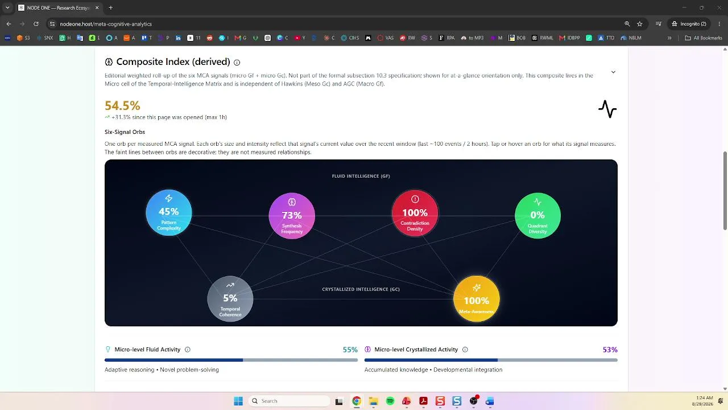Screen dimensions: 728x410
Task: Open the TTD bookmark
Action: tap(606, 38)
